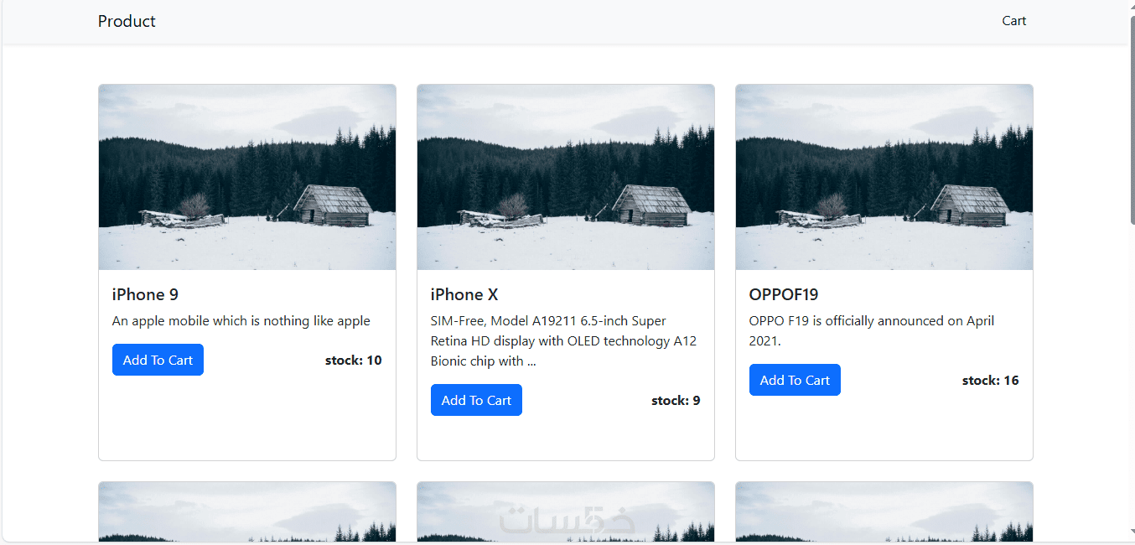Screen dimensions: 1135x545
Task: Click the iPhone 9 description text
Action: (x=241, y=321)
